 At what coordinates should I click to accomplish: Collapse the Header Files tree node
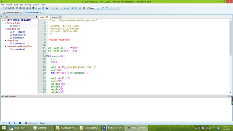[x=5, y=29]
